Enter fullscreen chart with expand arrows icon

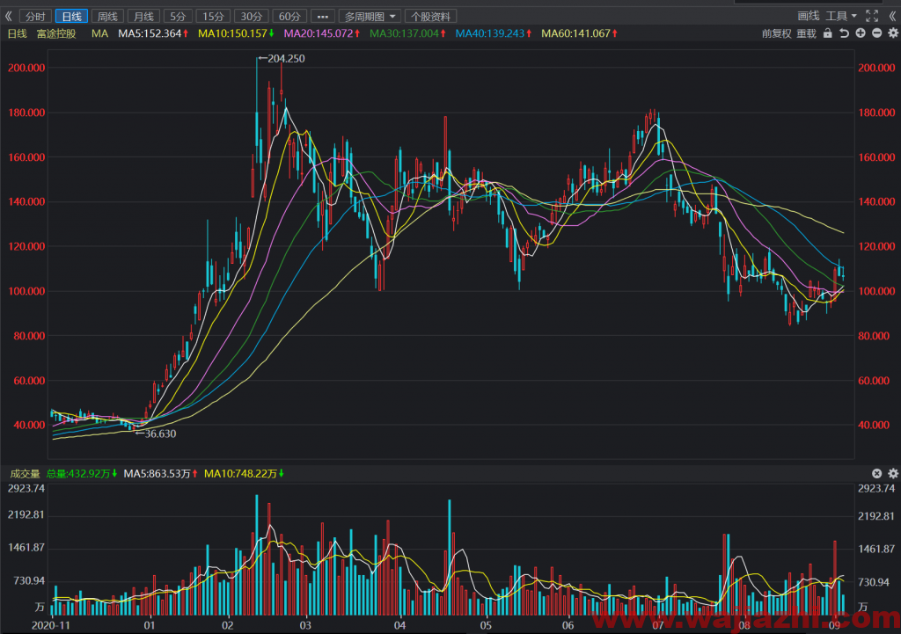pyautogui.click(x=872, y=16)
